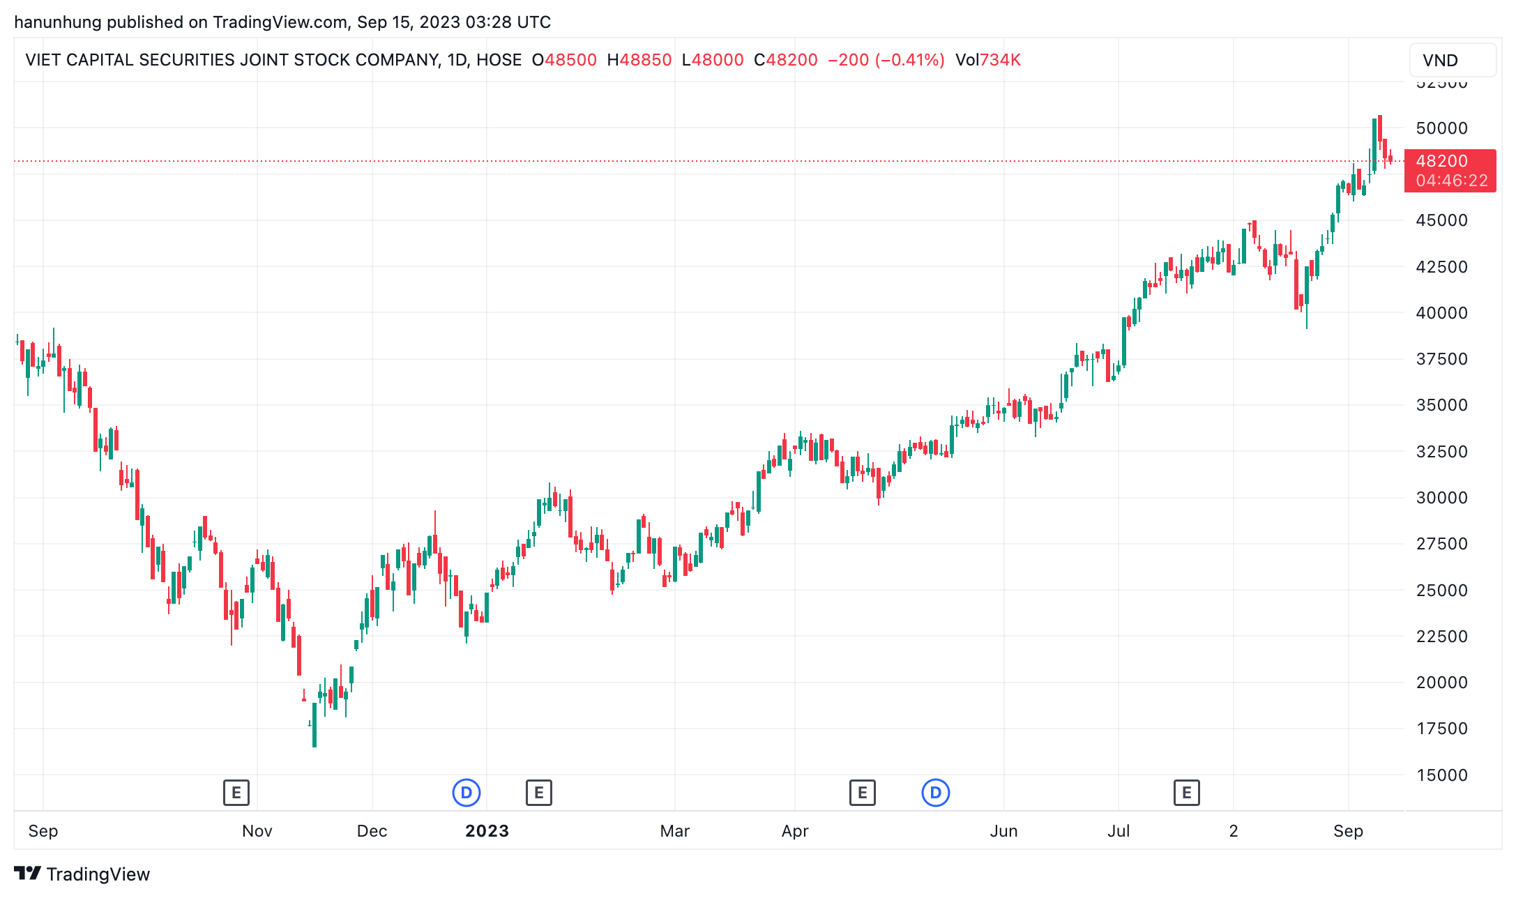1516x898 pixels.
Task: Click the earnings E marker after 2023
Action: (x=539, y=793)
